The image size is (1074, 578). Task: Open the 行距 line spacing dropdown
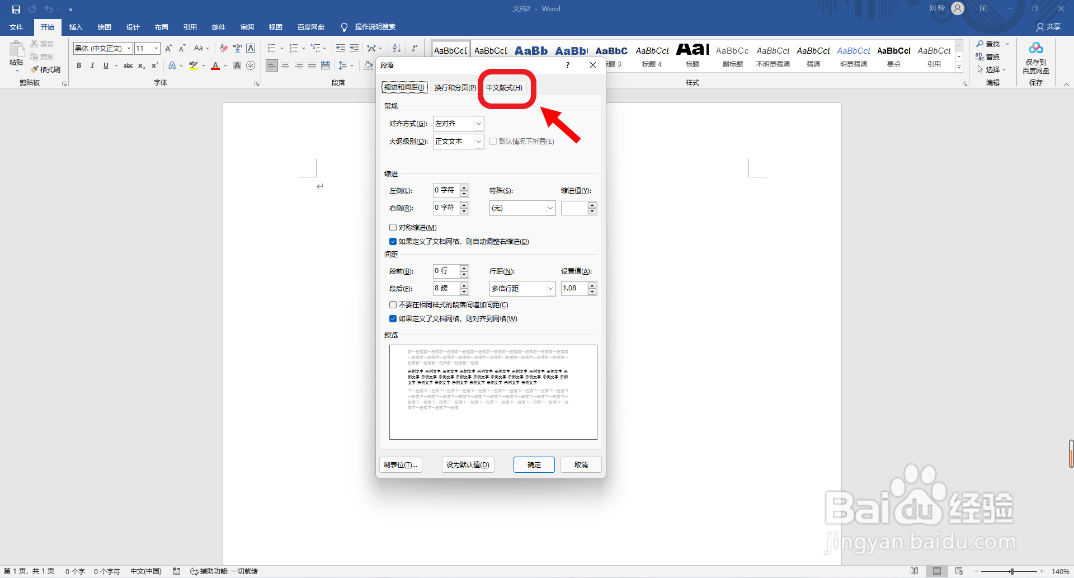550,289
